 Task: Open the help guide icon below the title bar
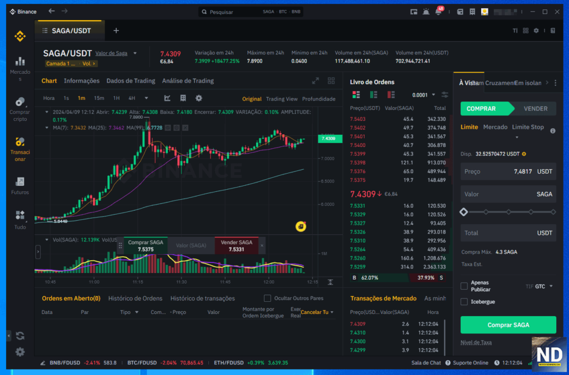(x=553, y=31)
